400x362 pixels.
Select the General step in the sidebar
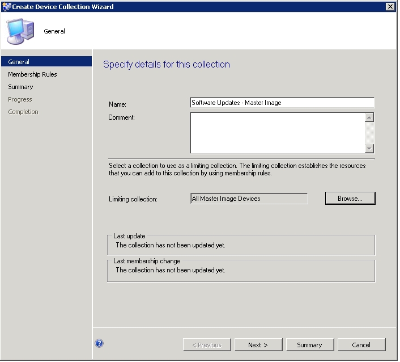pos(19,62)
